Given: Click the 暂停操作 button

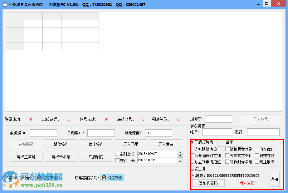Looking at the screenshot, I should pos(61,144).
